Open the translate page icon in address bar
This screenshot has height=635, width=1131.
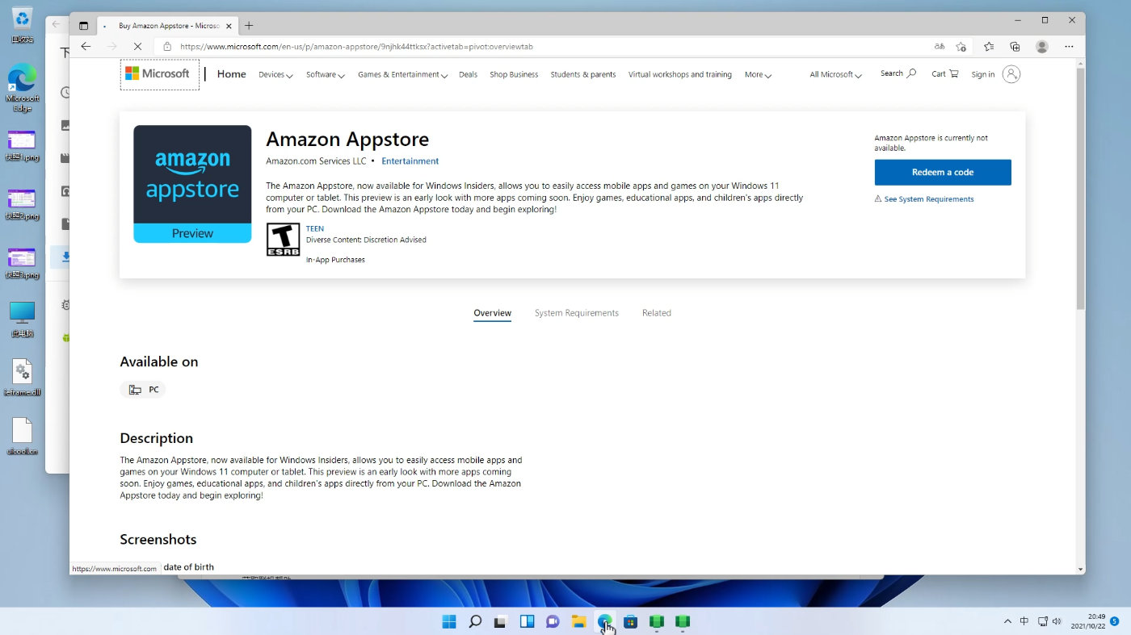click(x=939, y=47)
